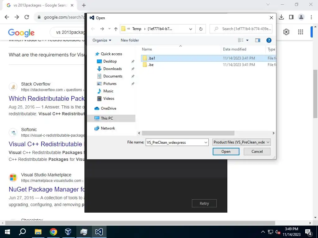Switch to Visual Studio taskbar icon
Screen dimensions: 318x238
(99, 232)
